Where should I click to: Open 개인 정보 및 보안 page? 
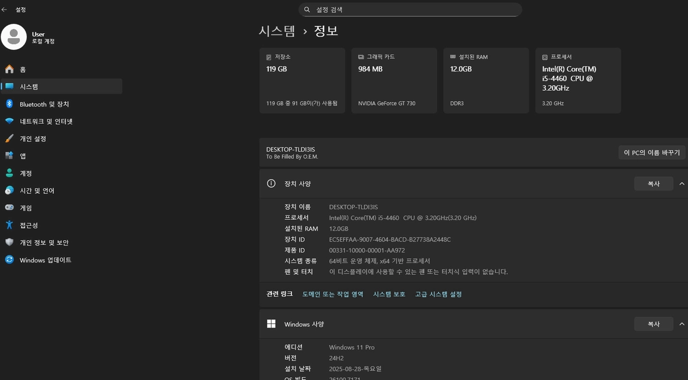[x=61, y=242]
